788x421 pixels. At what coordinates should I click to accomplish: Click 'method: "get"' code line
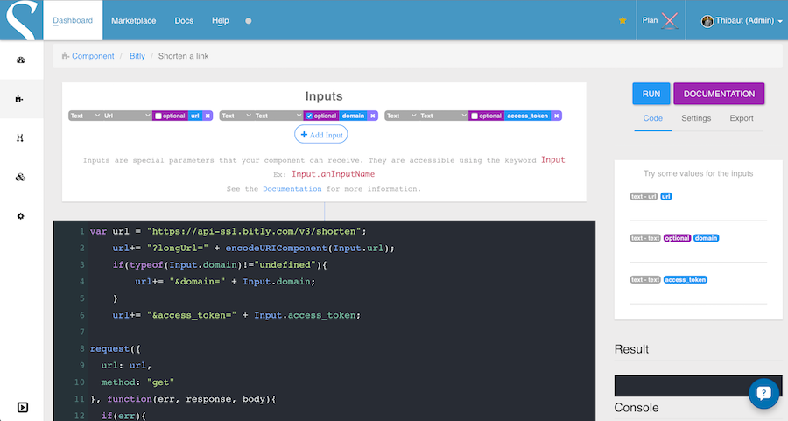[x=137, y=382]
